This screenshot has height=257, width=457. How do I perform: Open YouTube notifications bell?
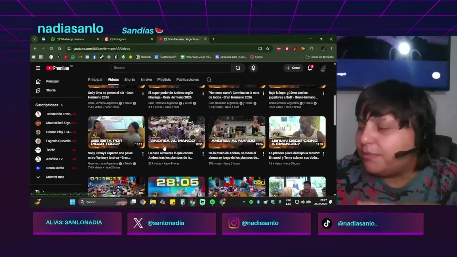pyautogui.click(x=310, y=68)
